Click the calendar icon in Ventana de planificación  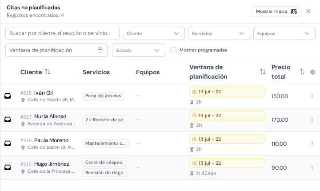100,50
